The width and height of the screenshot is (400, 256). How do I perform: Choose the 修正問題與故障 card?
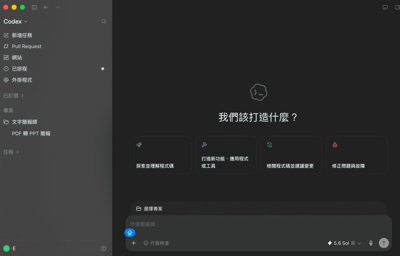coord(357,155)
